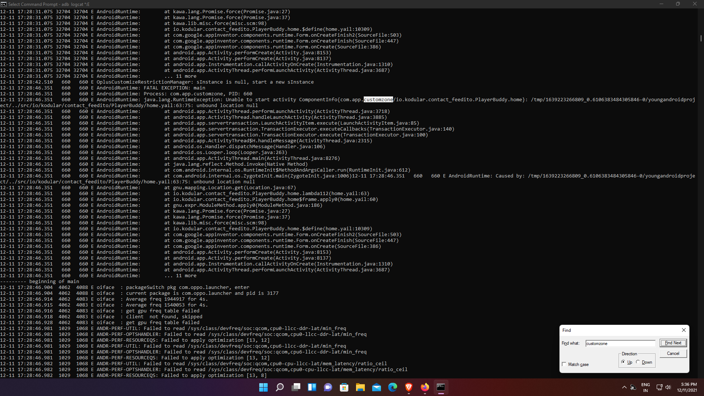Open the clock and date flyout
The width and height of the screenshot is (704, 396).
(x=686, y=387)
